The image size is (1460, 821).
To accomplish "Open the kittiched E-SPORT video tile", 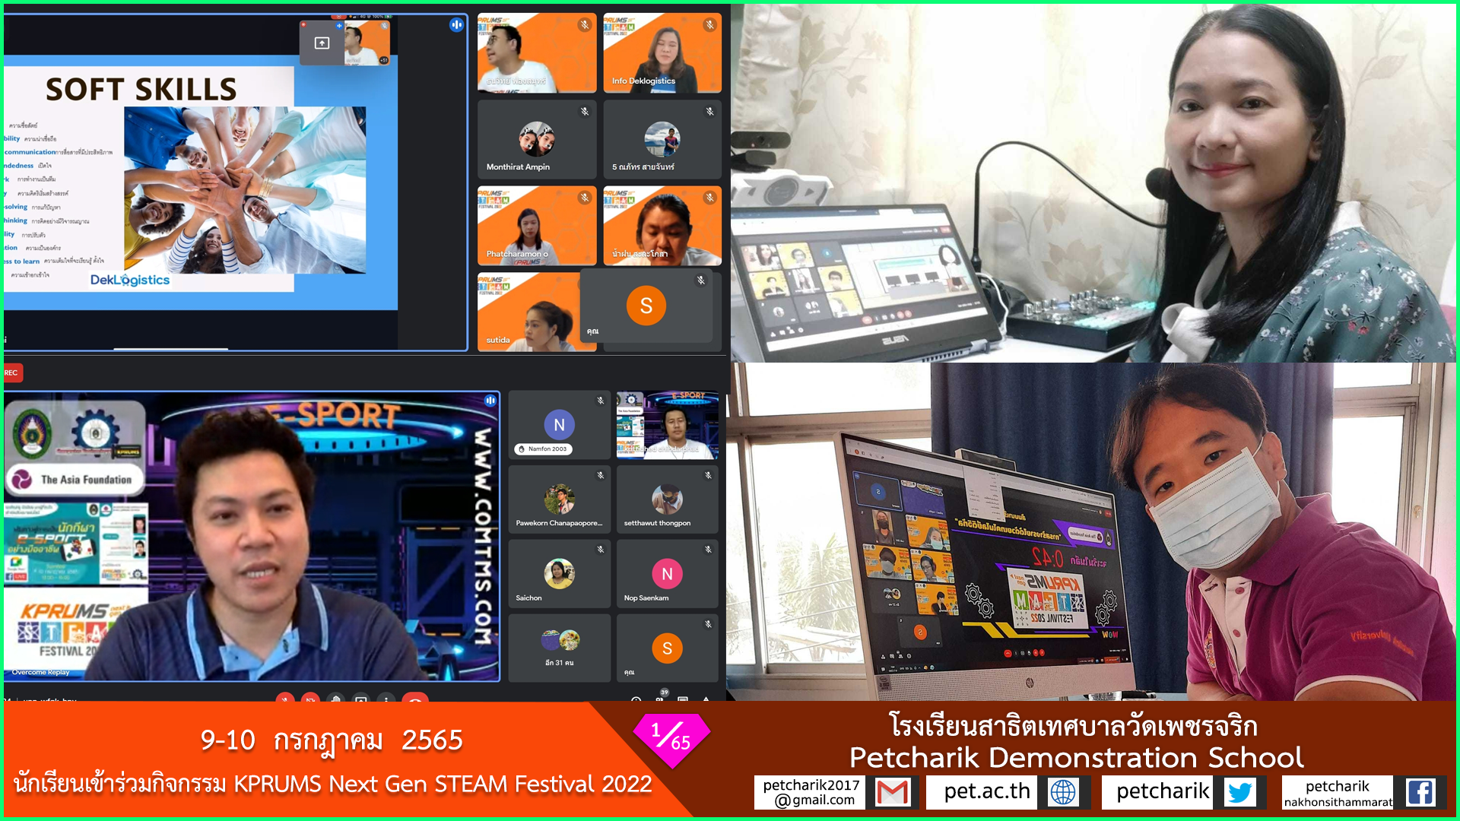I will point(668,425).
